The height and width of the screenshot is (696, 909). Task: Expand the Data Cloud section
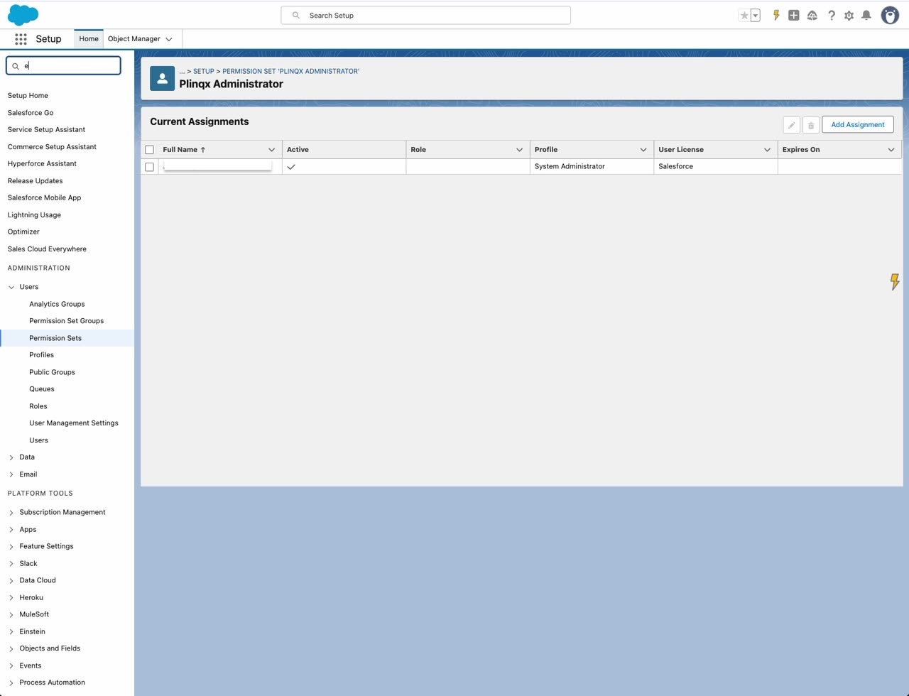11,581
